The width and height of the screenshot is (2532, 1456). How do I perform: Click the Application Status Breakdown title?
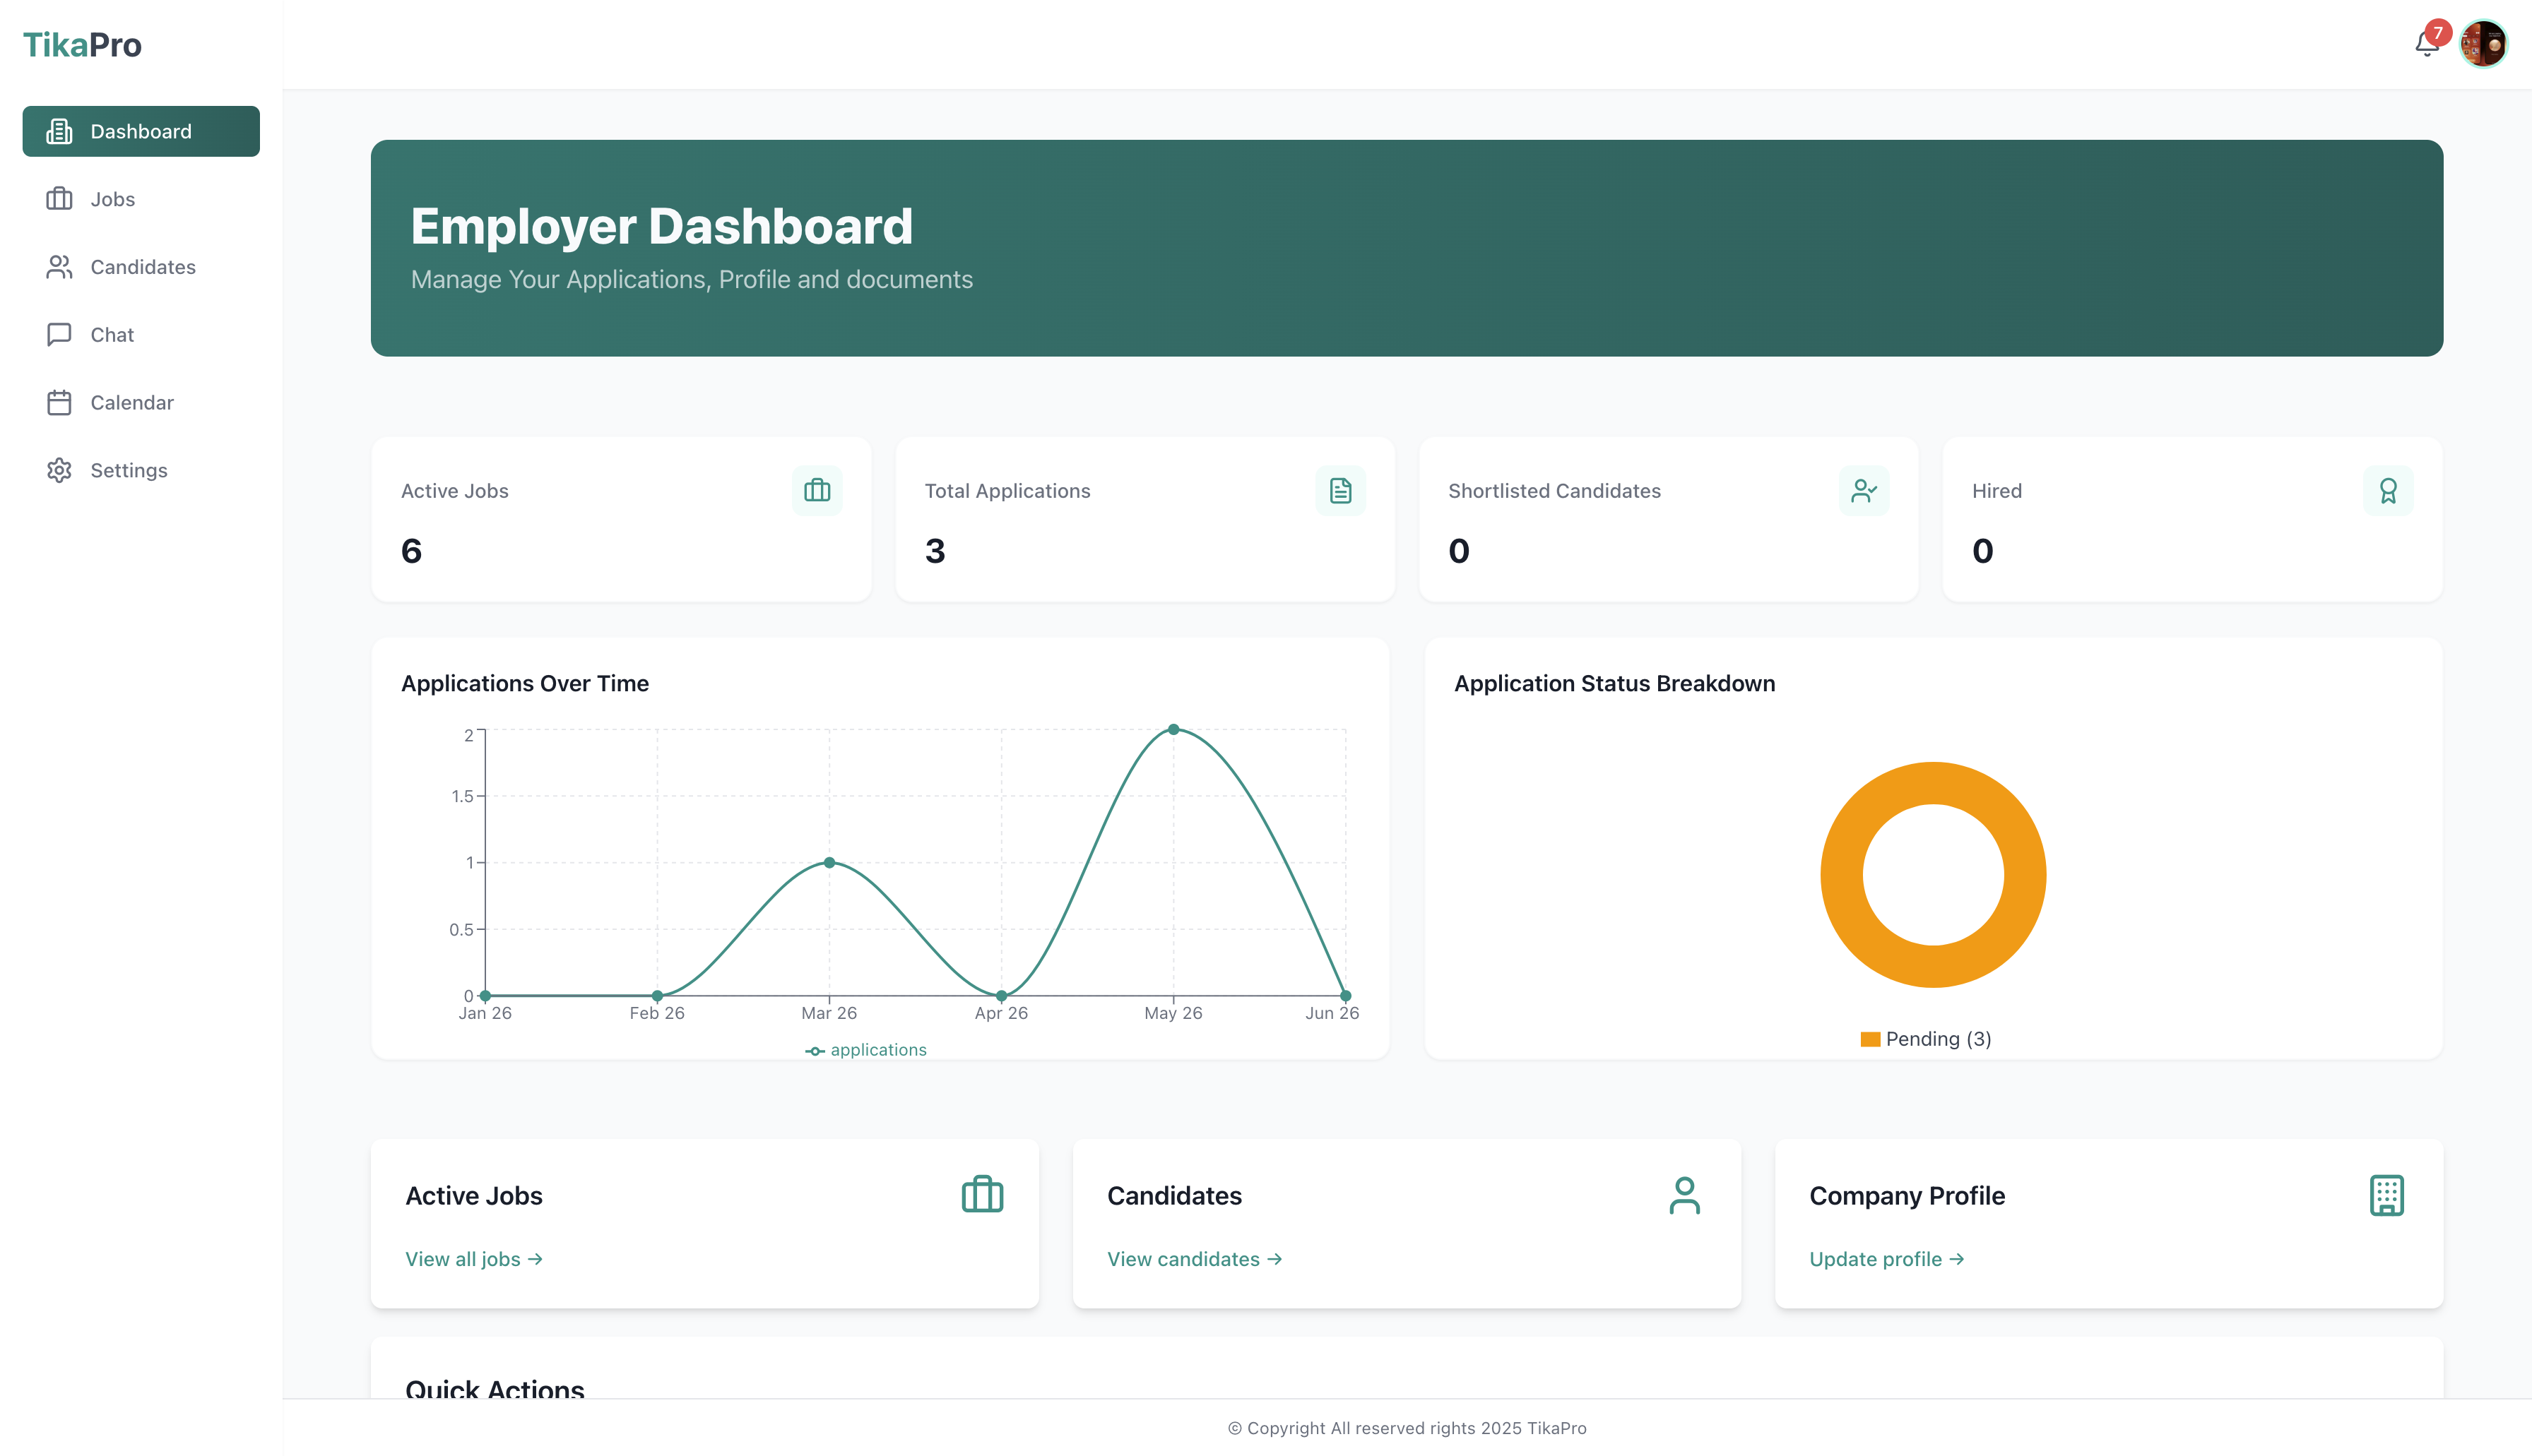pyautogui.click(x=1614, y=683)
